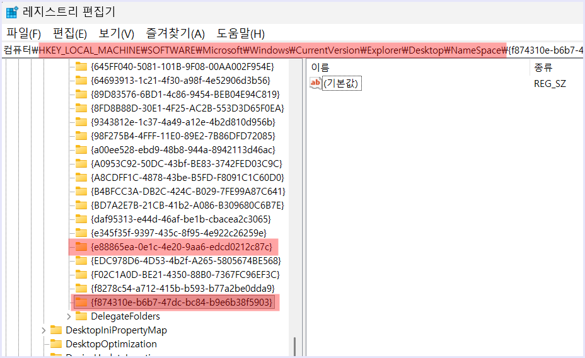The height and width of the screenshot is (358, 585).
Task: Select the DelegateFolders key label
Action: [125, 316]
